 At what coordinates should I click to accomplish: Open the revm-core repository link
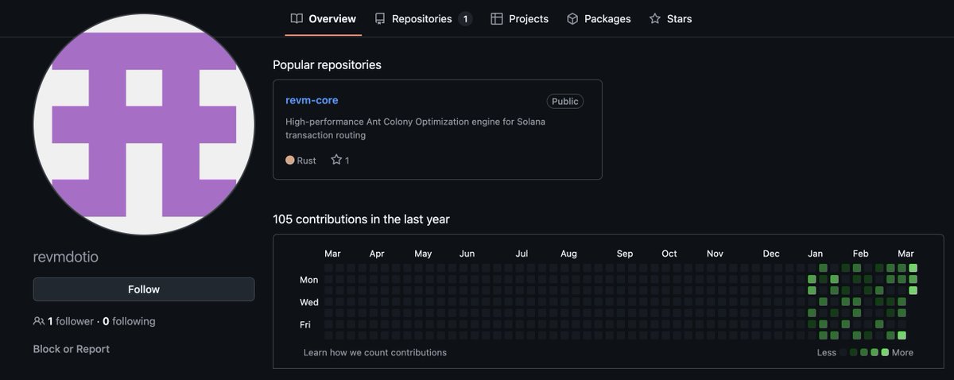click(x=312, y=100)
